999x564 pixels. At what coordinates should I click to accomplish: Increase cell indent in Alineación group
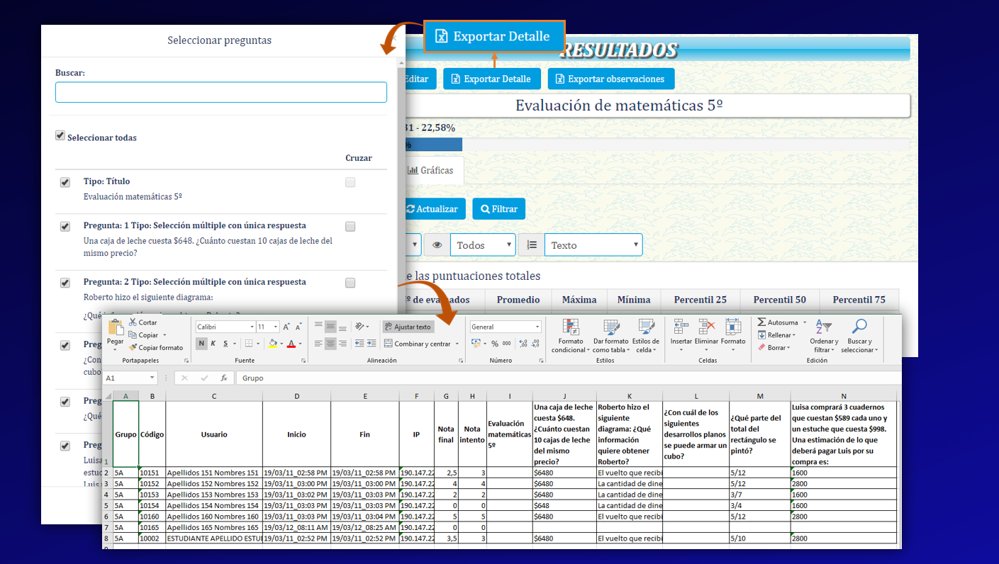click(371, 344)
